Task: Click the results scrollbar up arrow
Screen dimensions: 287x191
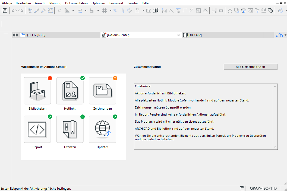Action: [275, 87]
